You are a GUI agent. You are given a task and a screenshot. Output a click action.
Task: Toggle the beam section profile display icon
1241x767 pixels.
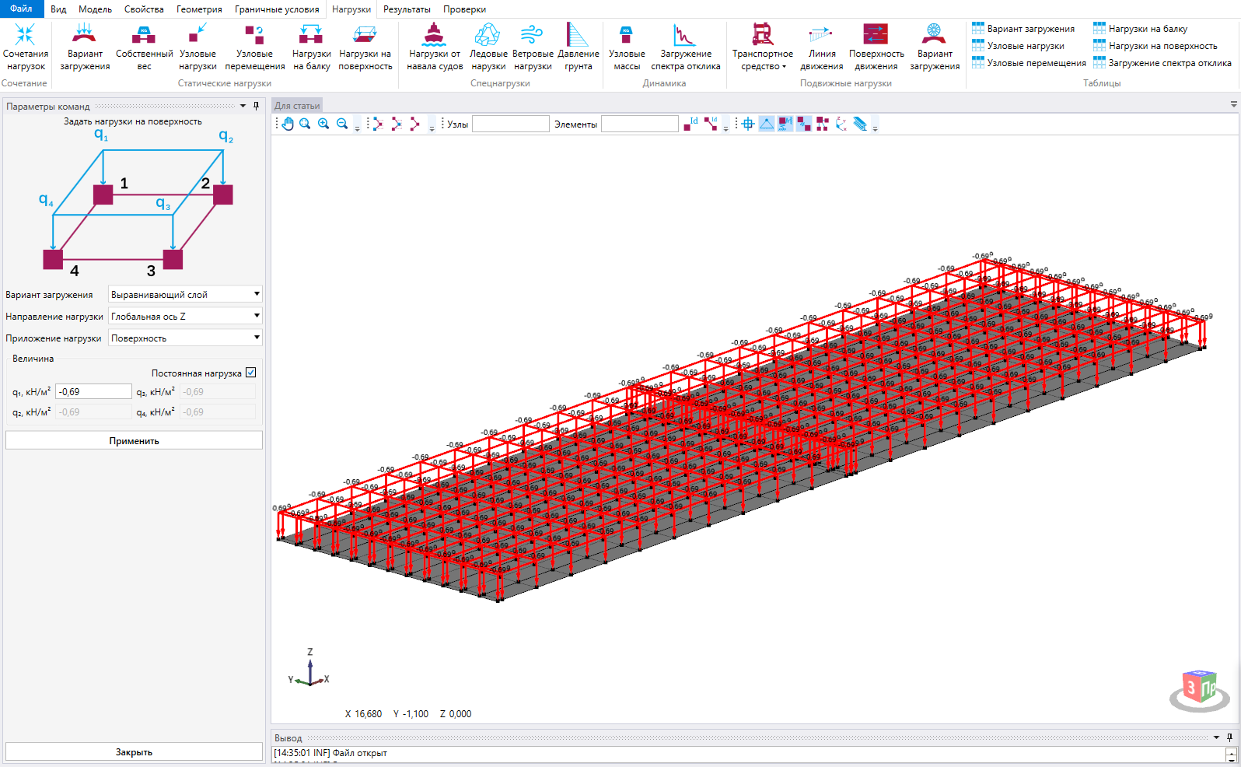point(860,124)
